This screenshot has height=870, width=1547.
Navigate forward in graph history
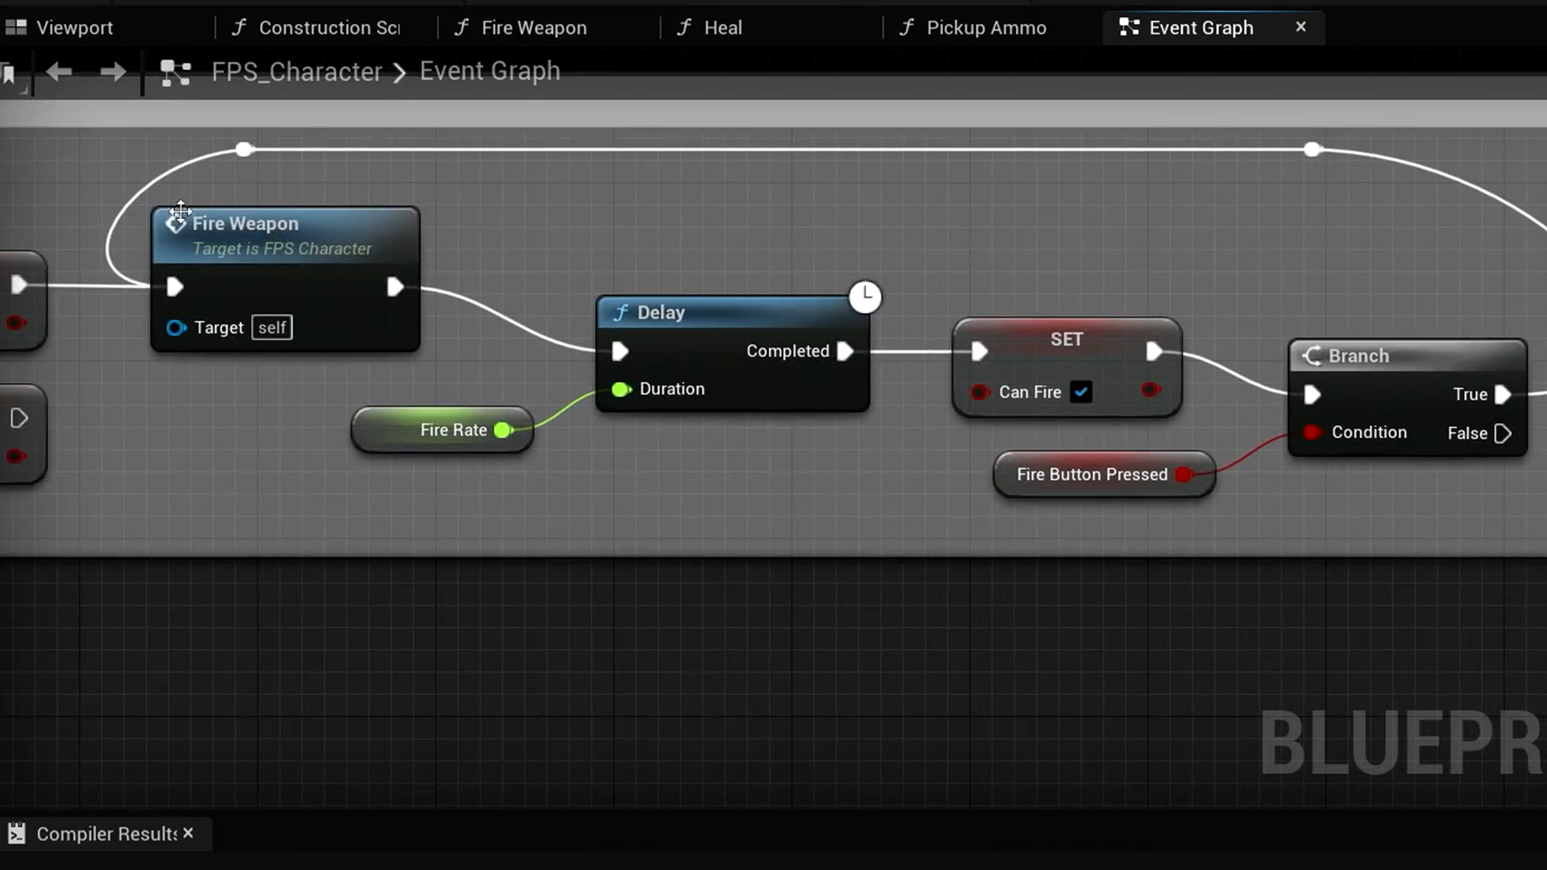(113, 72)
